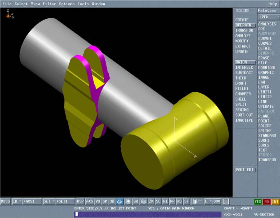Click the blue EXIT icon in bottom toolbar
The height and width of the screenshot is (218, 280).
pos(119,201)
